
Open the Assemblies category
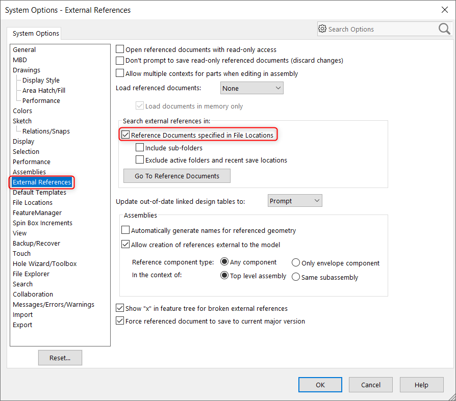30,172
